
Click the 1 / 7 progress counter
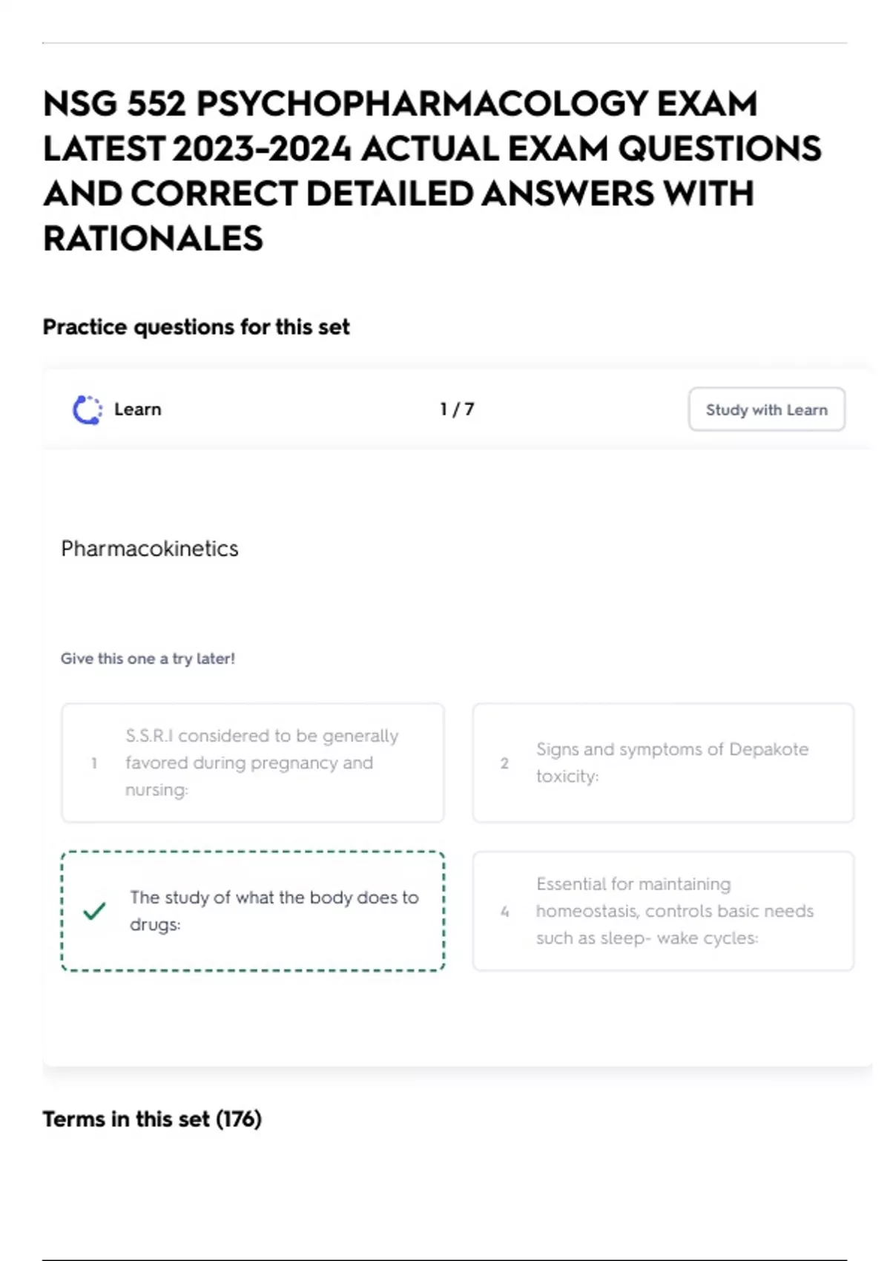click(457, 409)
